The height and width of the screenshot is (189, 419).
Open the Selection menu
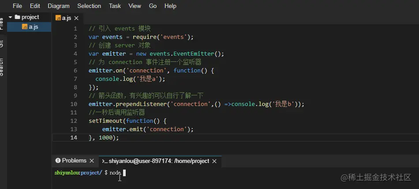click(89, 6)
